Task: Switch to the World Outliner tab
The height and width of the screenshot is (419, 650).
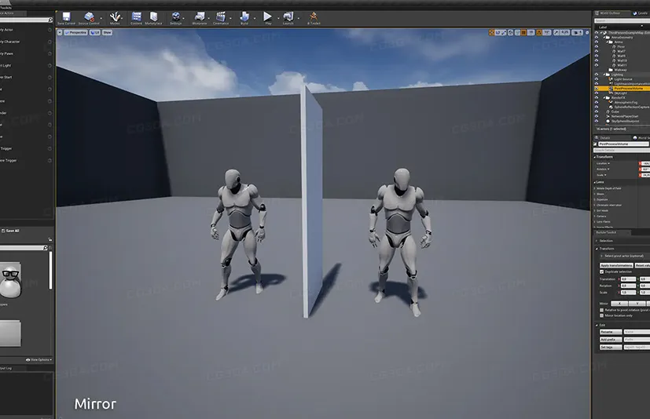Action: 610,13
